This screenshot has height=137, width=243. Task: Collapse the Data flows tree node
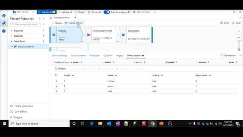(11, 41)
